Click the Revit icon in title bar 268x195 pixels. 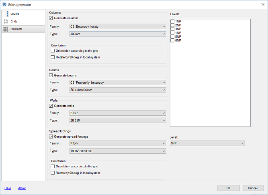4,4
